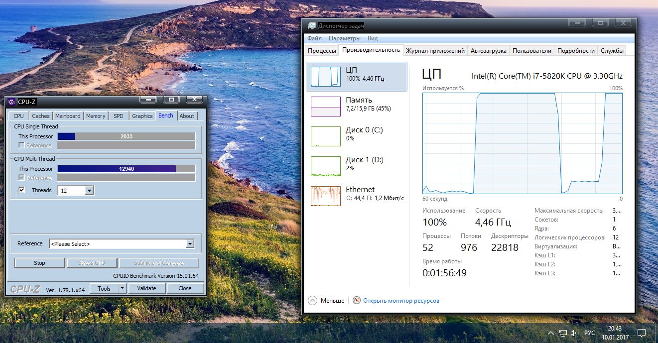Open the Параметры menu
The width and height of the screenshot is (658, 343).
[345, 38]
